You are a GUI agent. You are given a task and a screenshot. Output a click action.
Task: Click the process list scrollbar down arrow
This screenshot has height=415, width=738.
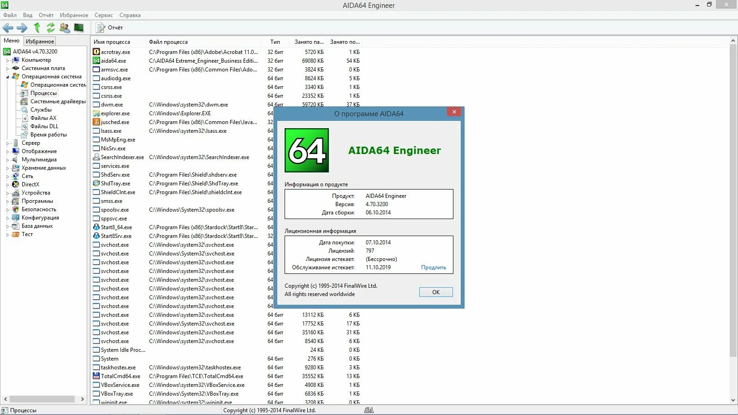point(733,400)
